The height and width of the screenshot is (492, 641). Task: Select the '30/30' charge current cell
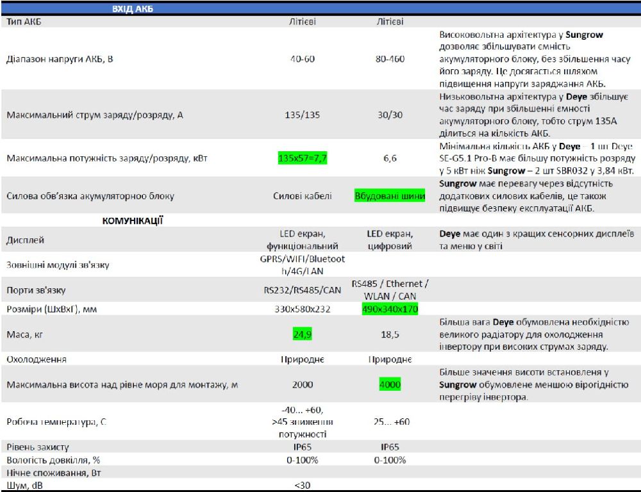tap(390, 115)
